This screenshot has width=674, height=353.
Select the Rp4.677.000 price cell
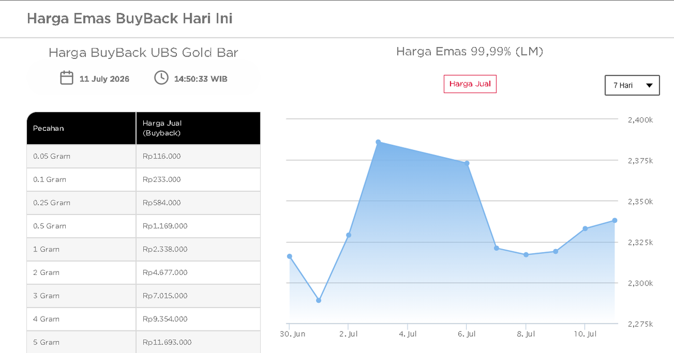(x=198, y=272)
